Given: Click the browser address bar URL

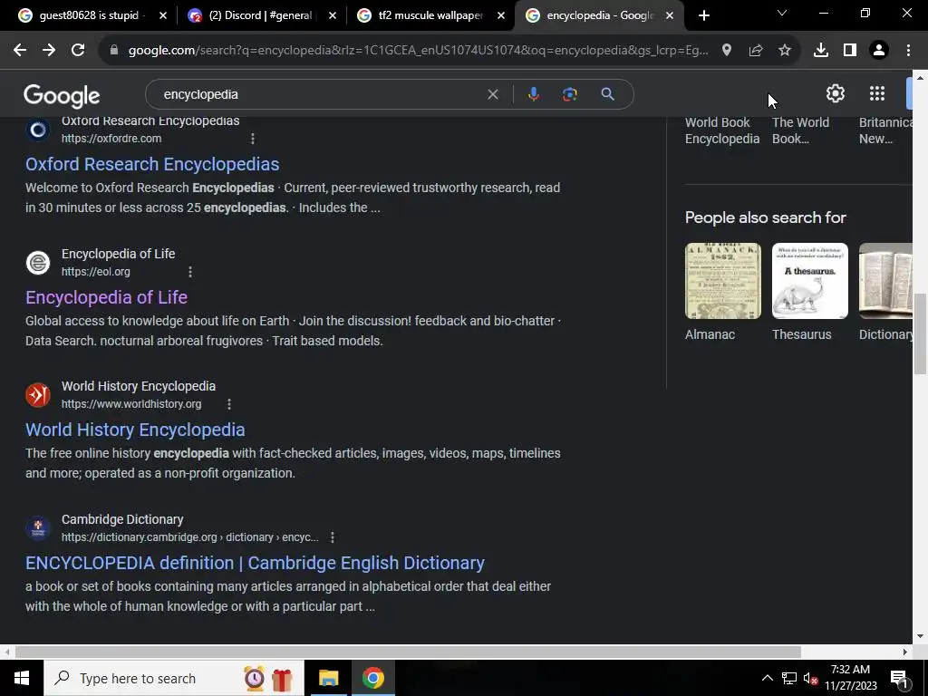Looking at the screenshot, I should click(x=418, y=51).
